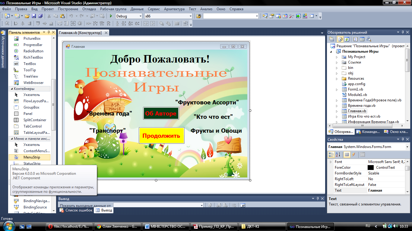Viewport: 412px width, 231px height.
Task: Pin the Toolbox panel with the pushpin
Action: [48, 32]
